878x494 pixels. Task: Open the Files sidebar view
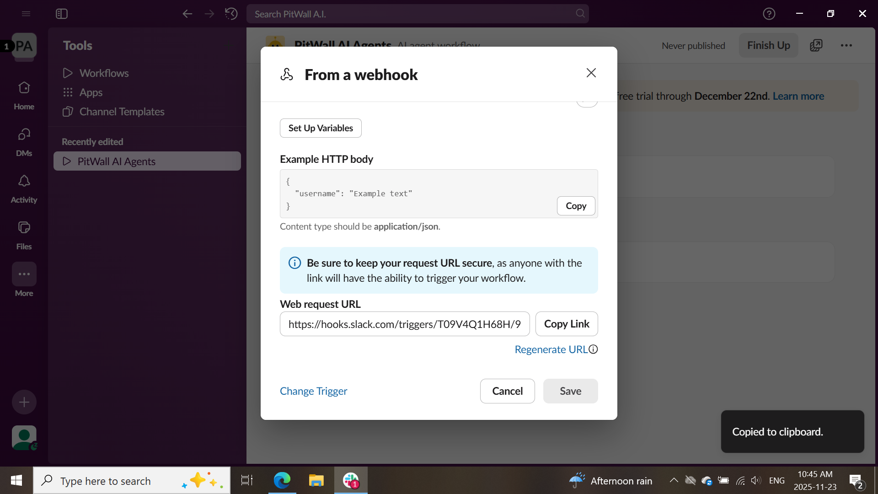24,235
